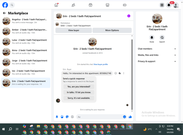Open the Facebook logo home link

point(5,5)
